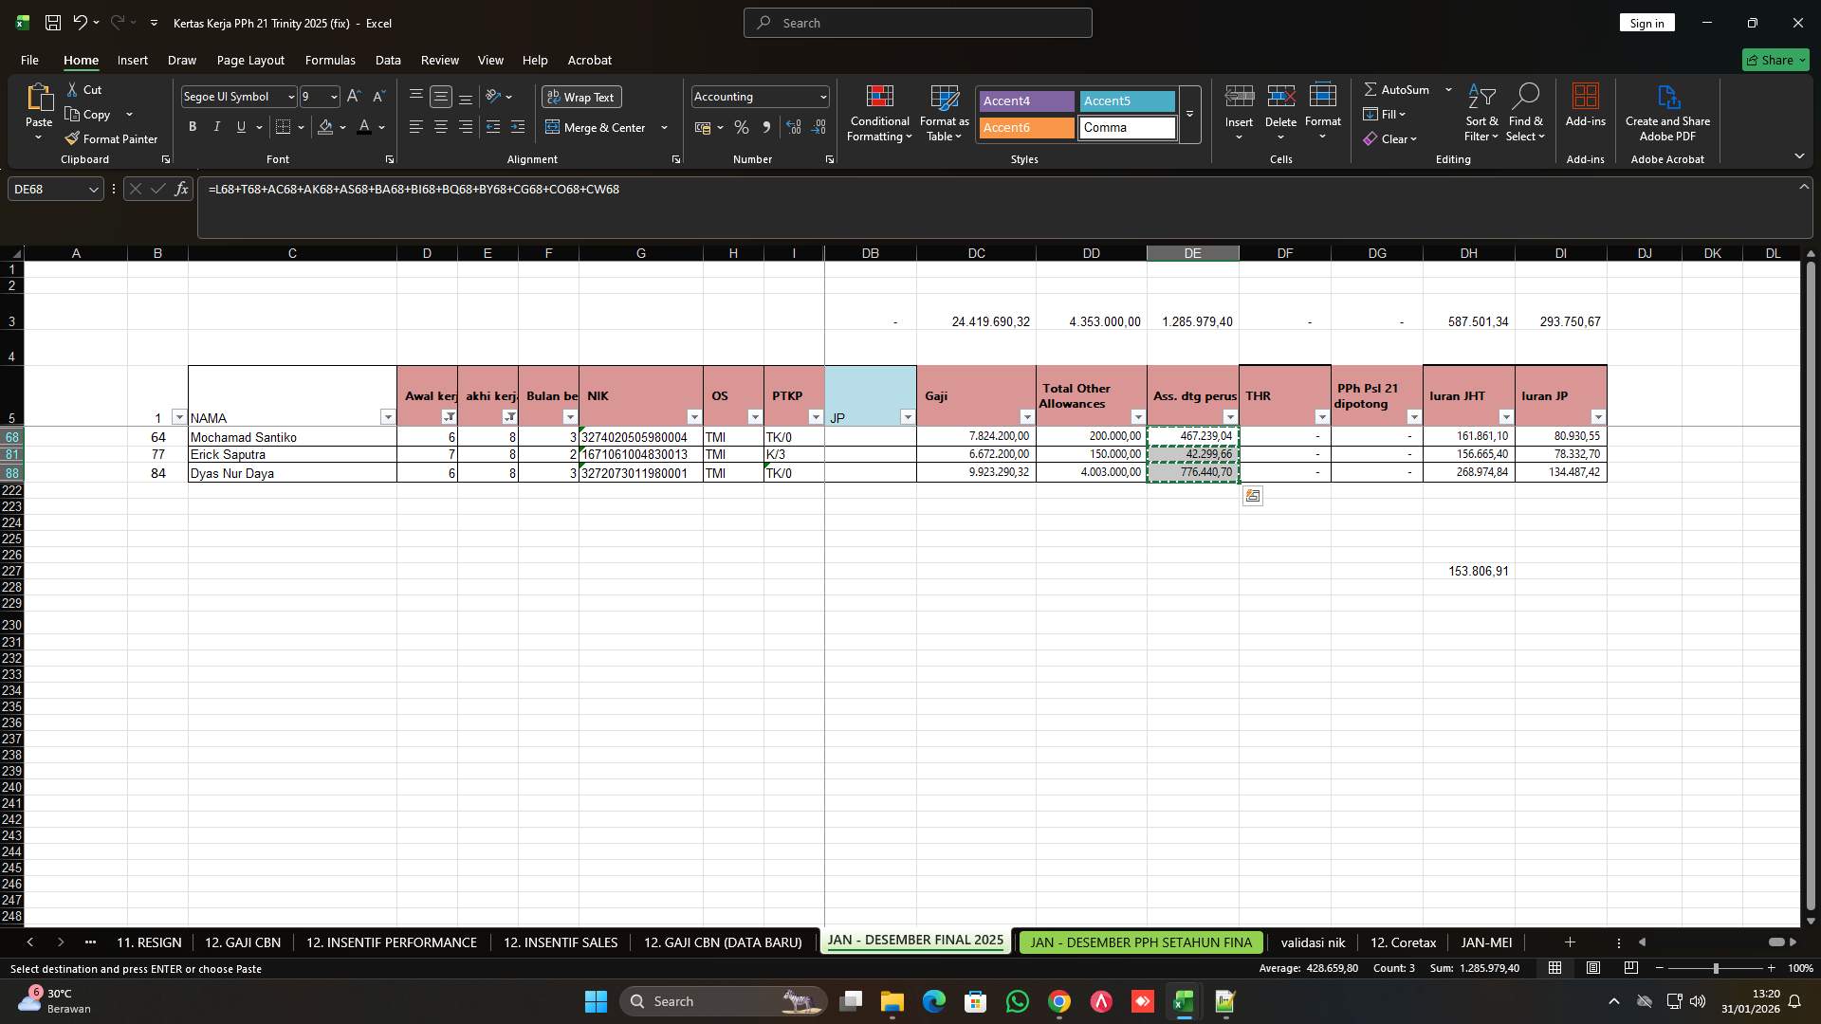Toggle italic formatting
1821x1024 pixels.
coord(216,126)
